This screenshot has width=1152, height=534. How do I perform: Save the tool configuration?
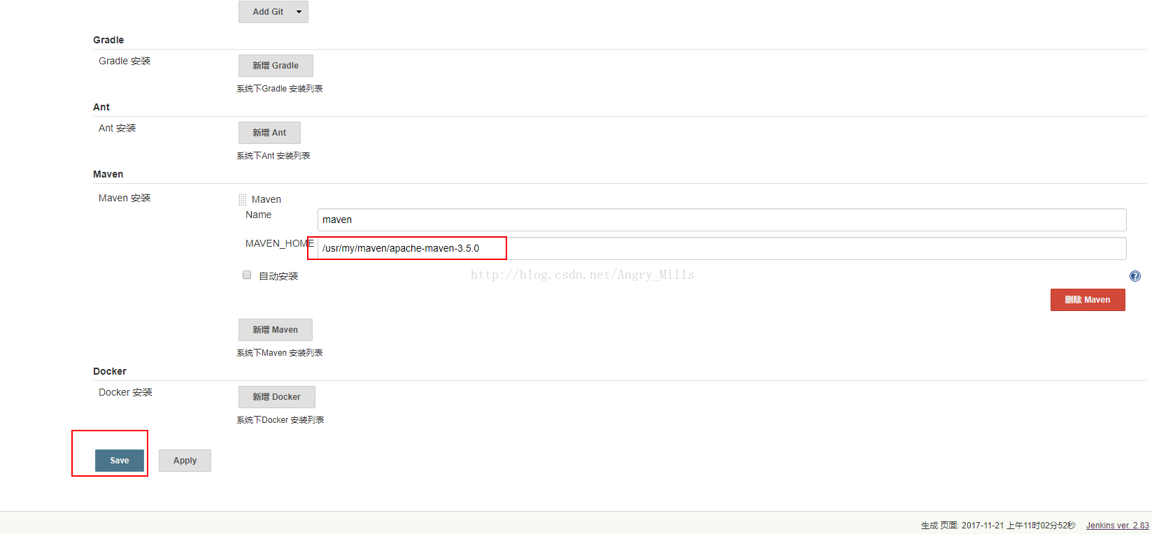pyautogui.click(x=120, y=461)
